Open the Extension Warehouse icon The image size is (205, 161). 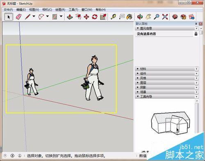pyautogui.click(x=183, y=17)
